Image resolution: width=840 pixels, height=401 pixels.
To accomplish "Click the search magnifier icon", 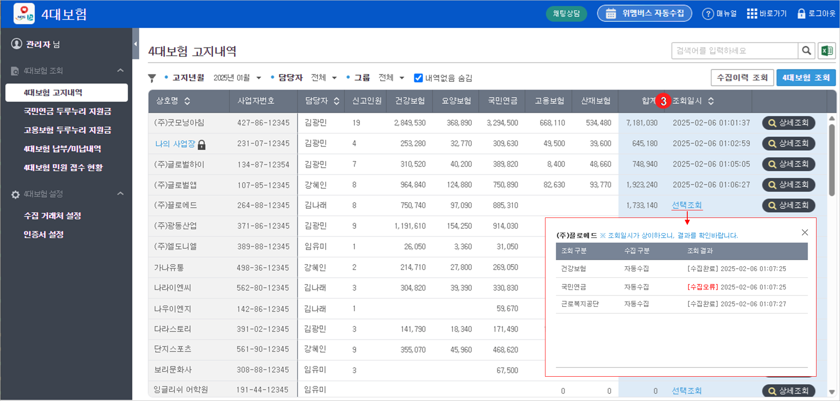I will [806, 51].
